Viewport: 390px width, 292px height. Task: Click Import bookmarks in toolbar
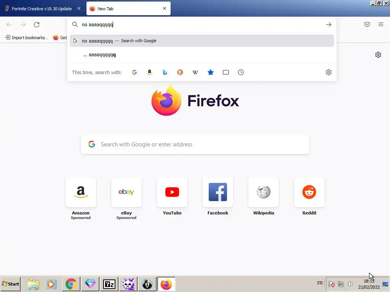coord(27,38)
